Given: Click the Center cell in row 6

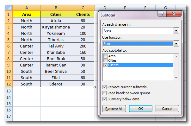Looking at the screenshot, I should [x=27, y=46].
